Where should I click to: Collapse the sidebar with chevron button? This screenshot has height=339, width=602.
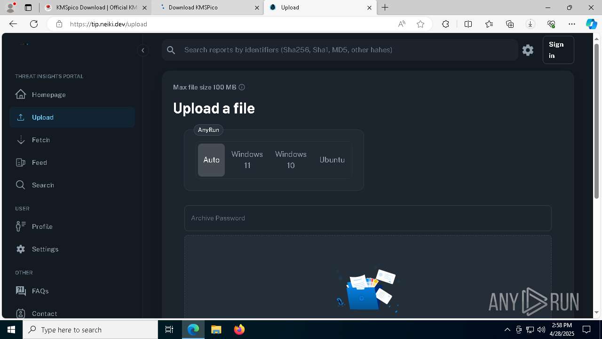143,50
